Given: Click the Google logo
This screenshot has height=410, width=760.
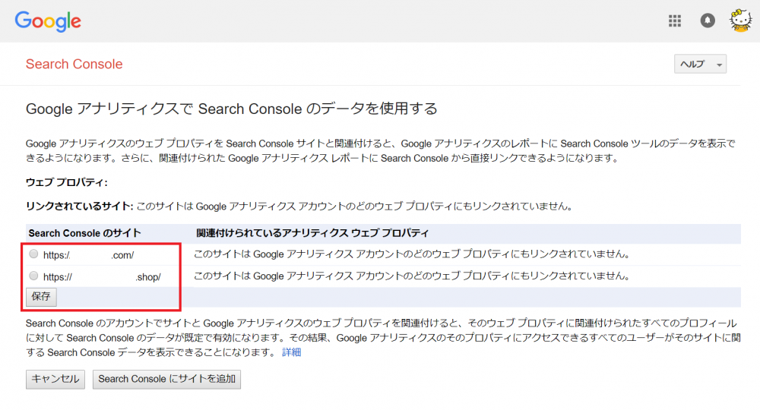Looking at the screenshot, I should pyautogui.click(x=48, y=21).
